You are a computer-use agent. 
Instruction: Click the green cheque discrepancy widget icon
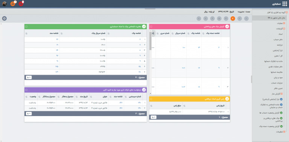144,27
